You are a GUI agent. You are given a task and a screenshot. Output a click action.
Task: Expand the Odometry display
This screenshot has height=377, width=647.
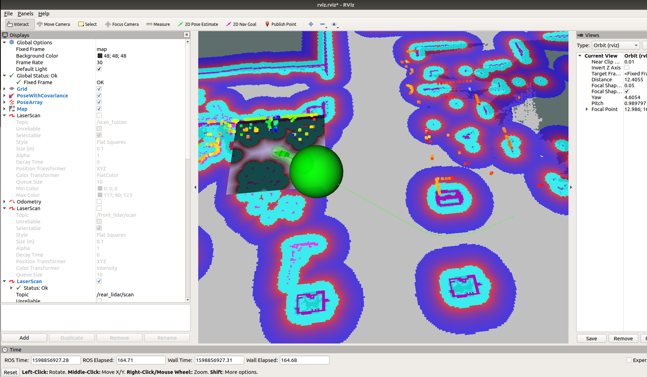[5, 201]
